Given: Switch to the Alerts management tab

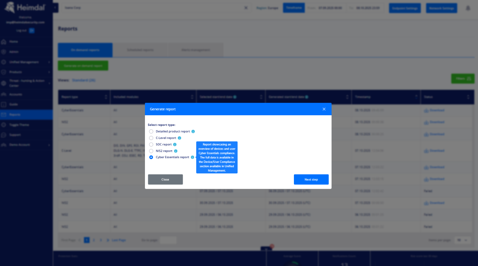Looking at the screenshot, I should (195, 50).
